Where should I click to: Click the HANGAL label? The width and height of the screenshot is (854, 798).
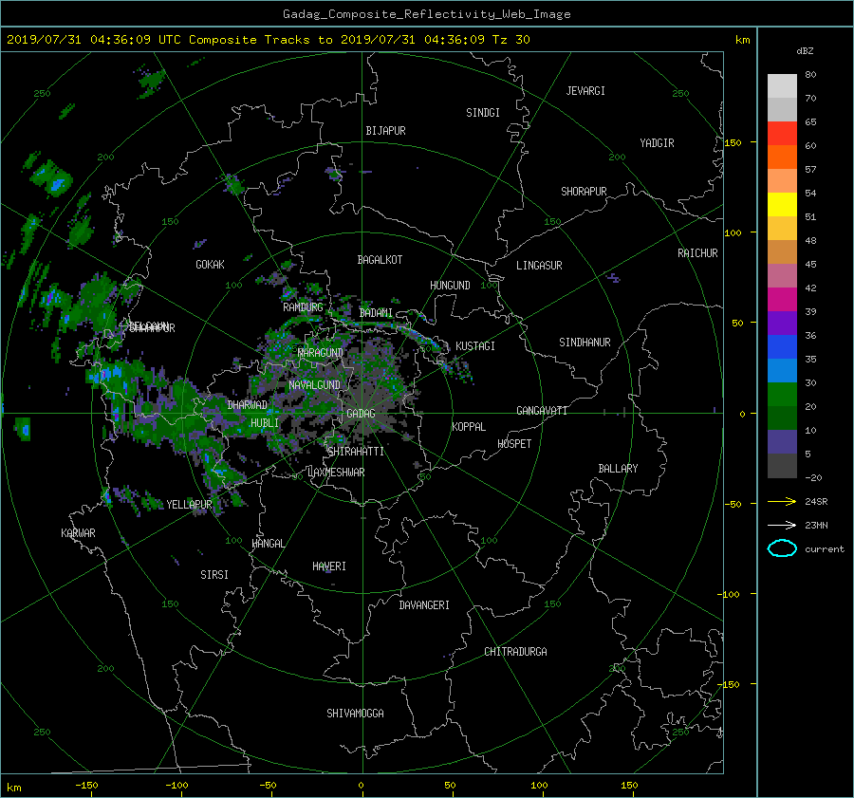tap(268, 544)
